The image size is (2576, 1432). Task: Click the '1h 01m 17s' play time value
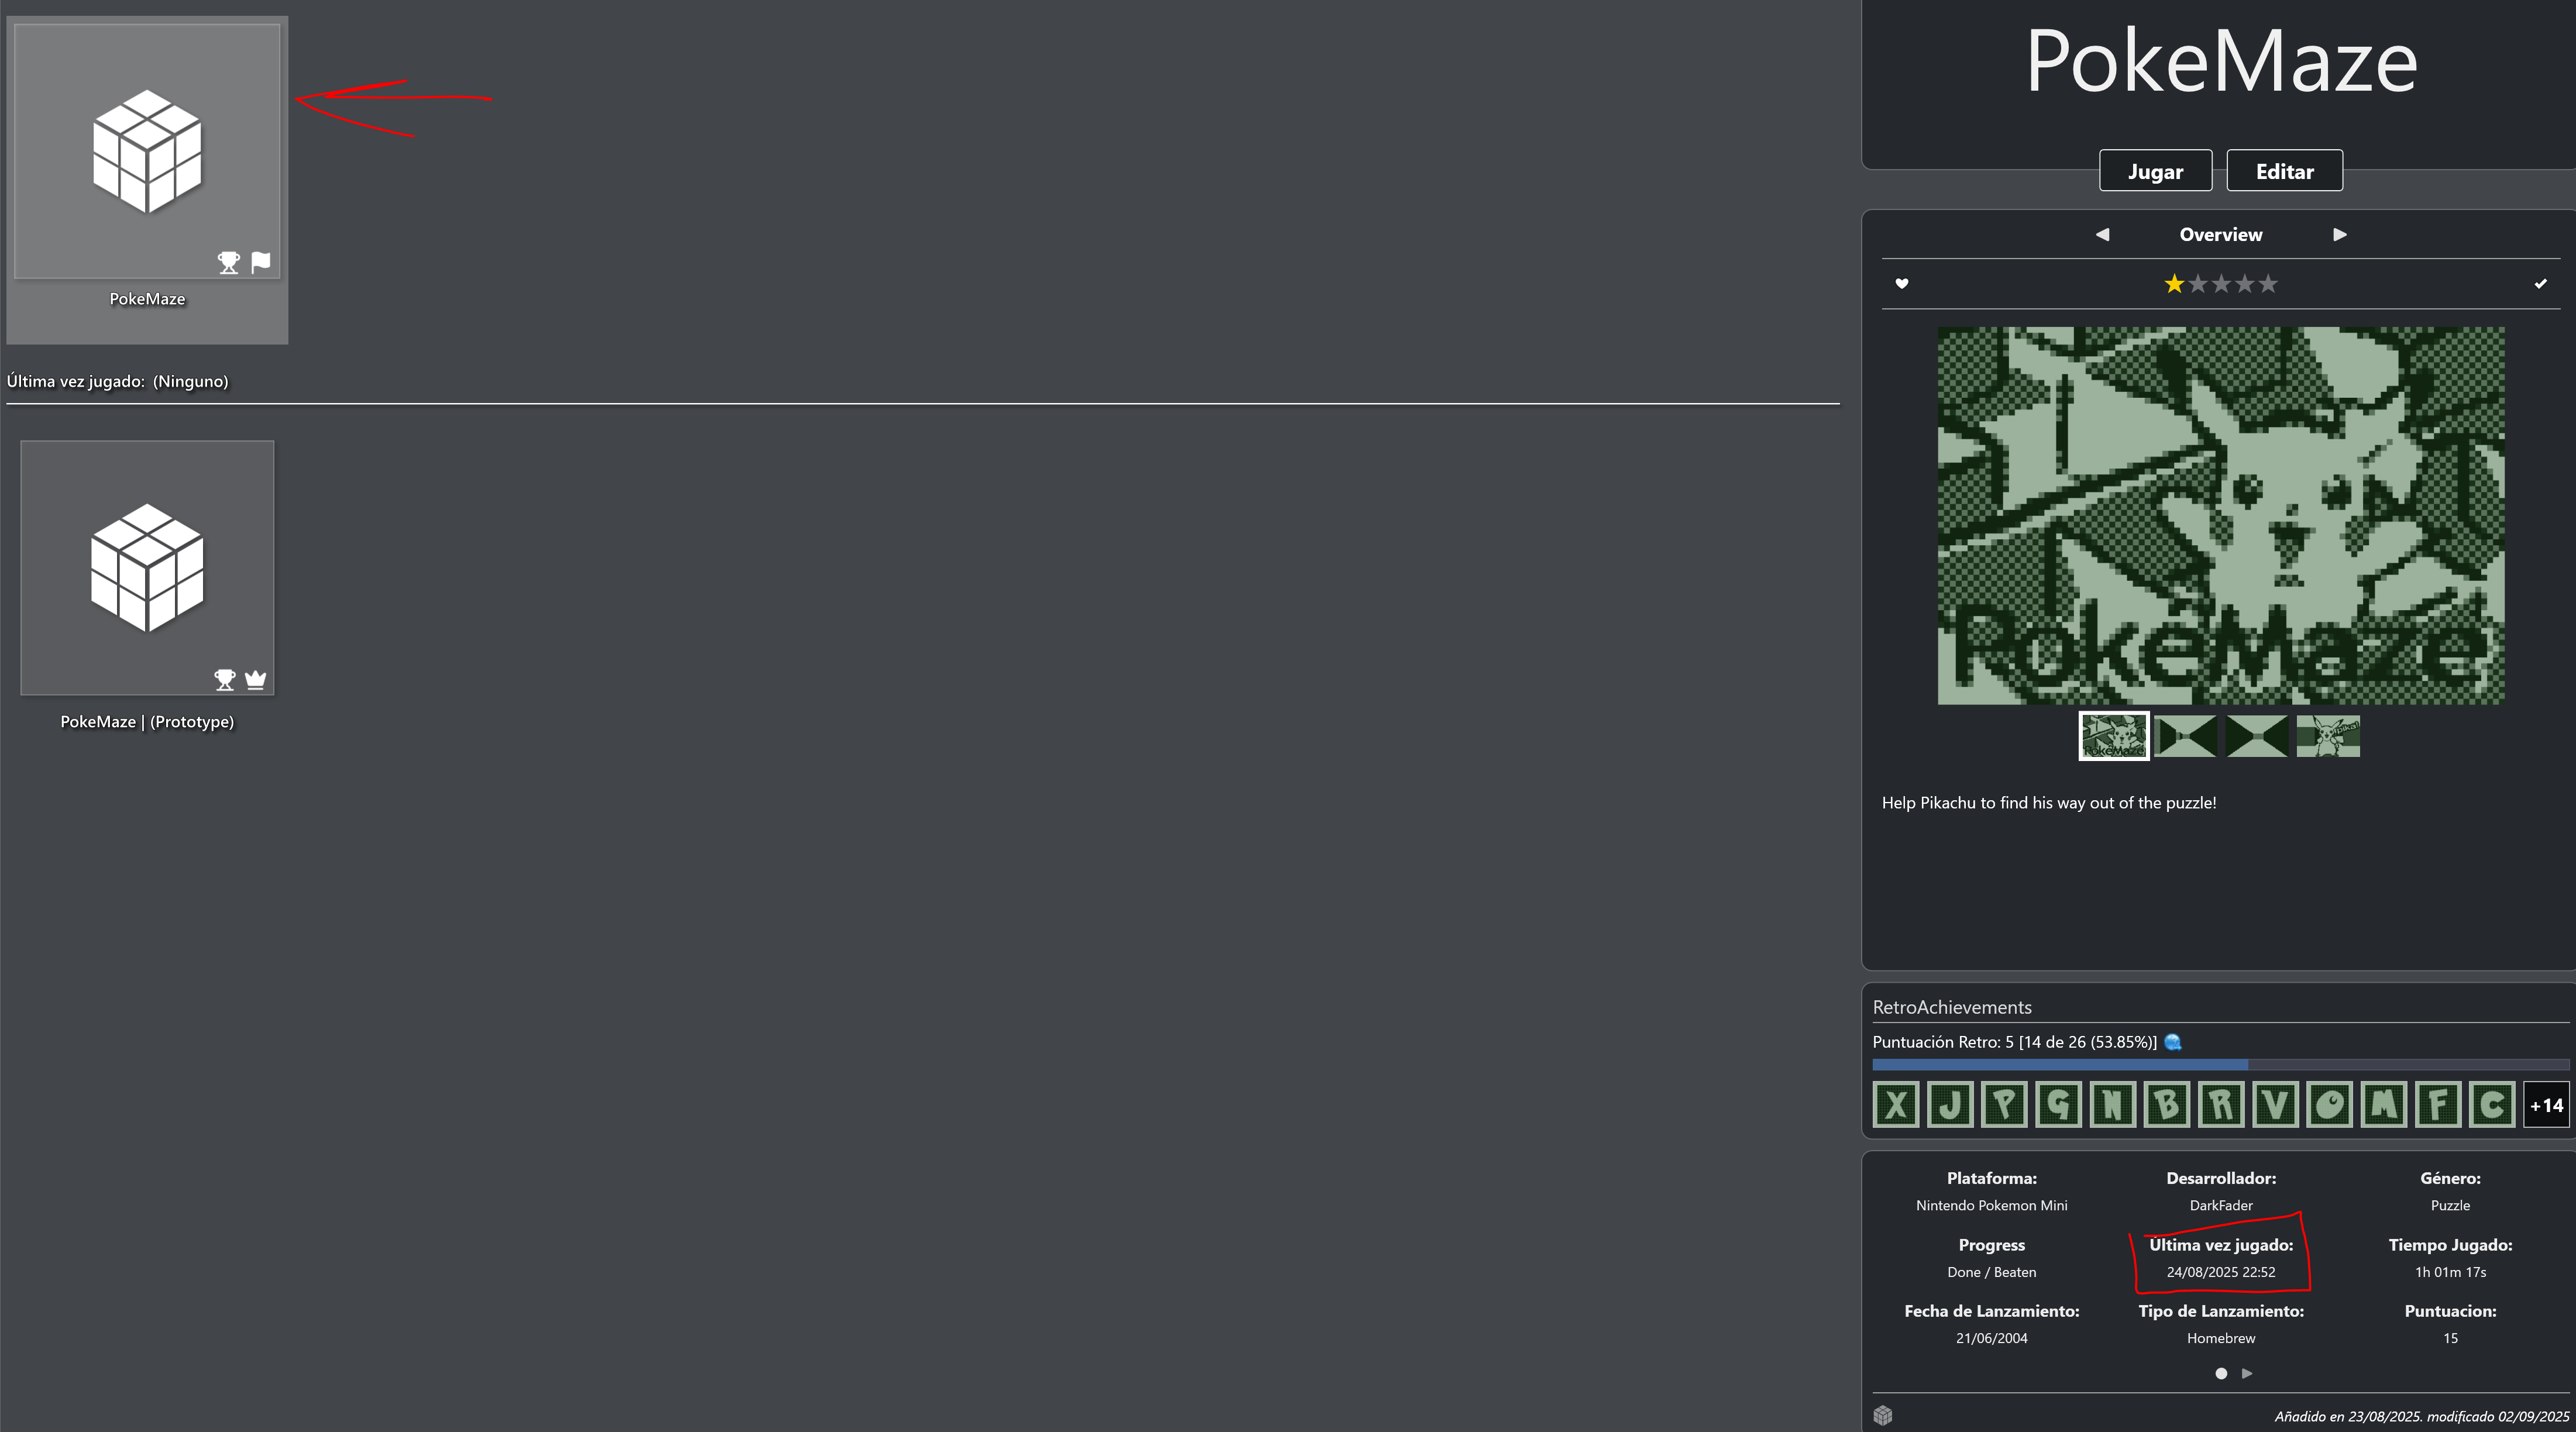point(2450,1272)
